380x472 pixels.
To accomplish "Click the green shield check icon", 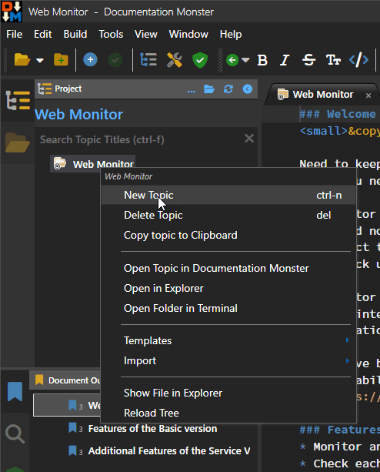I will click(x=200, y=60).
